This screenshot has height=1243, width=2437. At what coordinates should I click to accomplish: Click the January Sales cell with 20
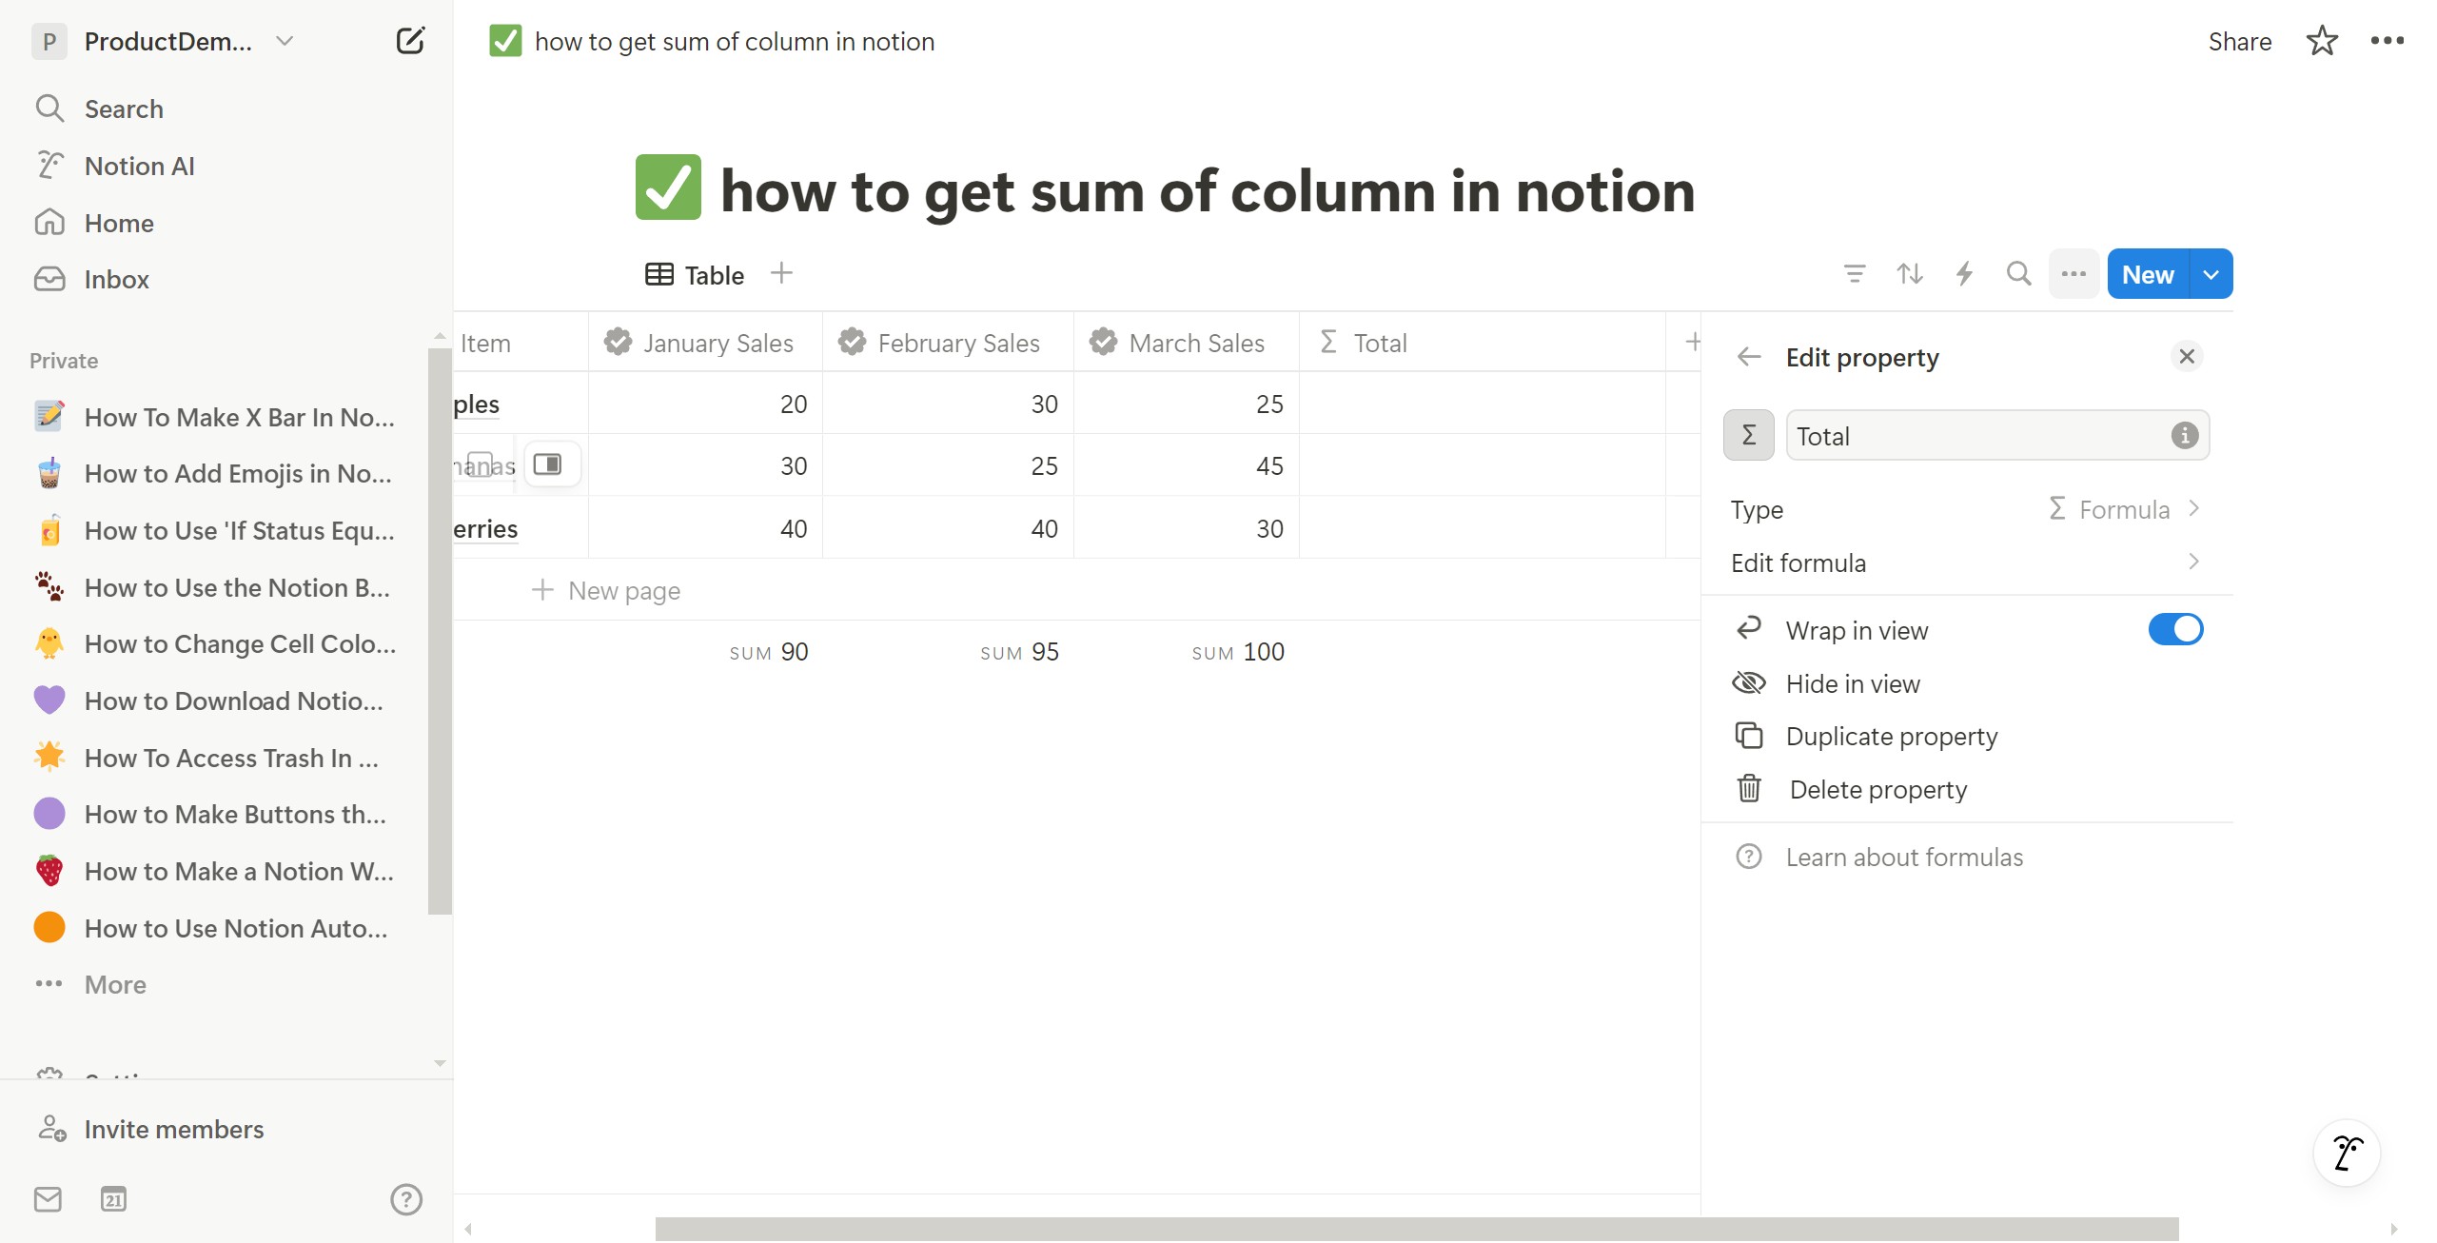(x=704, y=404)
